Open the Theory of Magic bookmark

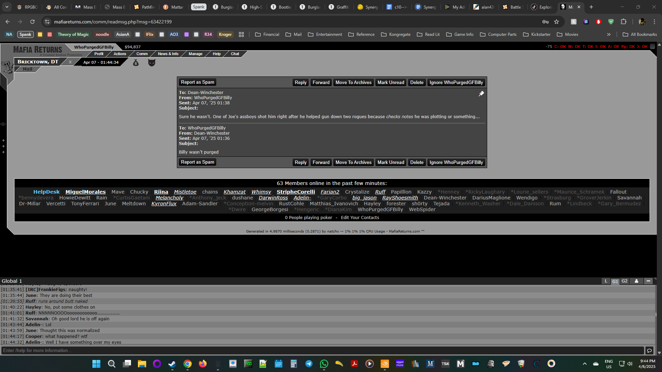[x=73, y=34]
